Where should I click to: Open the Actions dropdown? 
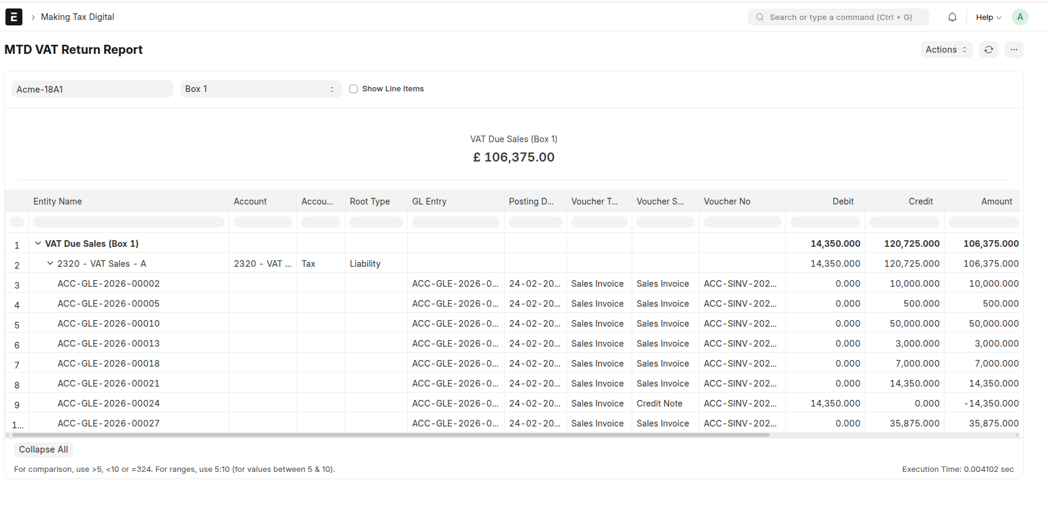pyautogui.click(x=946, y=50)
